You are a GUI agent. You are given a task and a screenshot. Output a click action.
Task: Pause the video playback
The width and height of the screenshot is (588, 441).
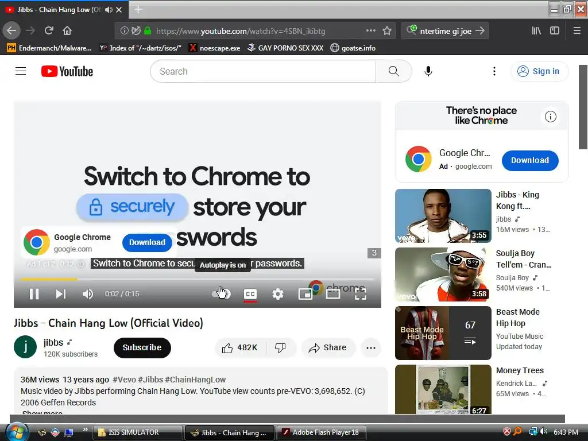34,294
